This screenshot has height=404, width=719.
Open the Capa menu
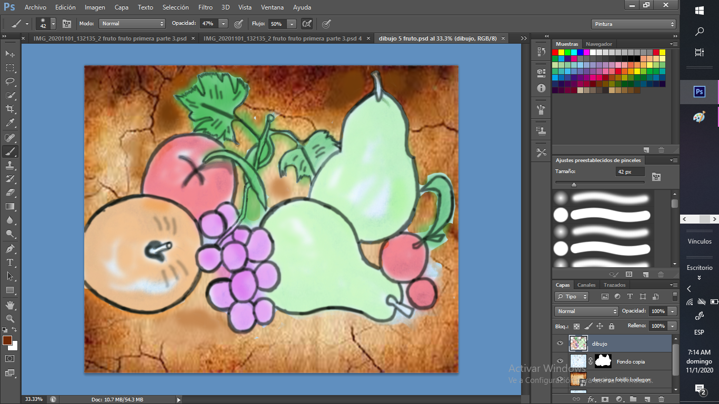122,7
